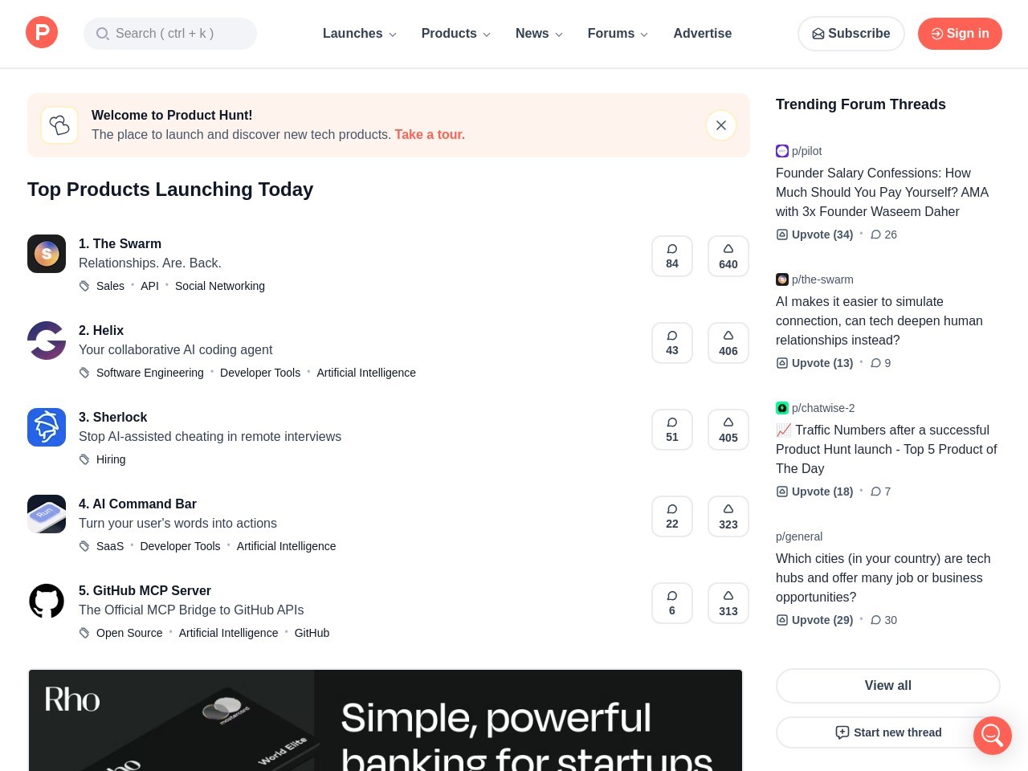Open the chat widget bubble
1028x771 pixels.
993,736
